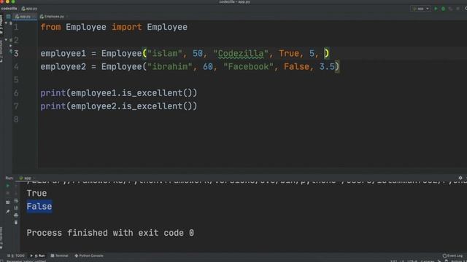Click the run with coverage icon

451,9
